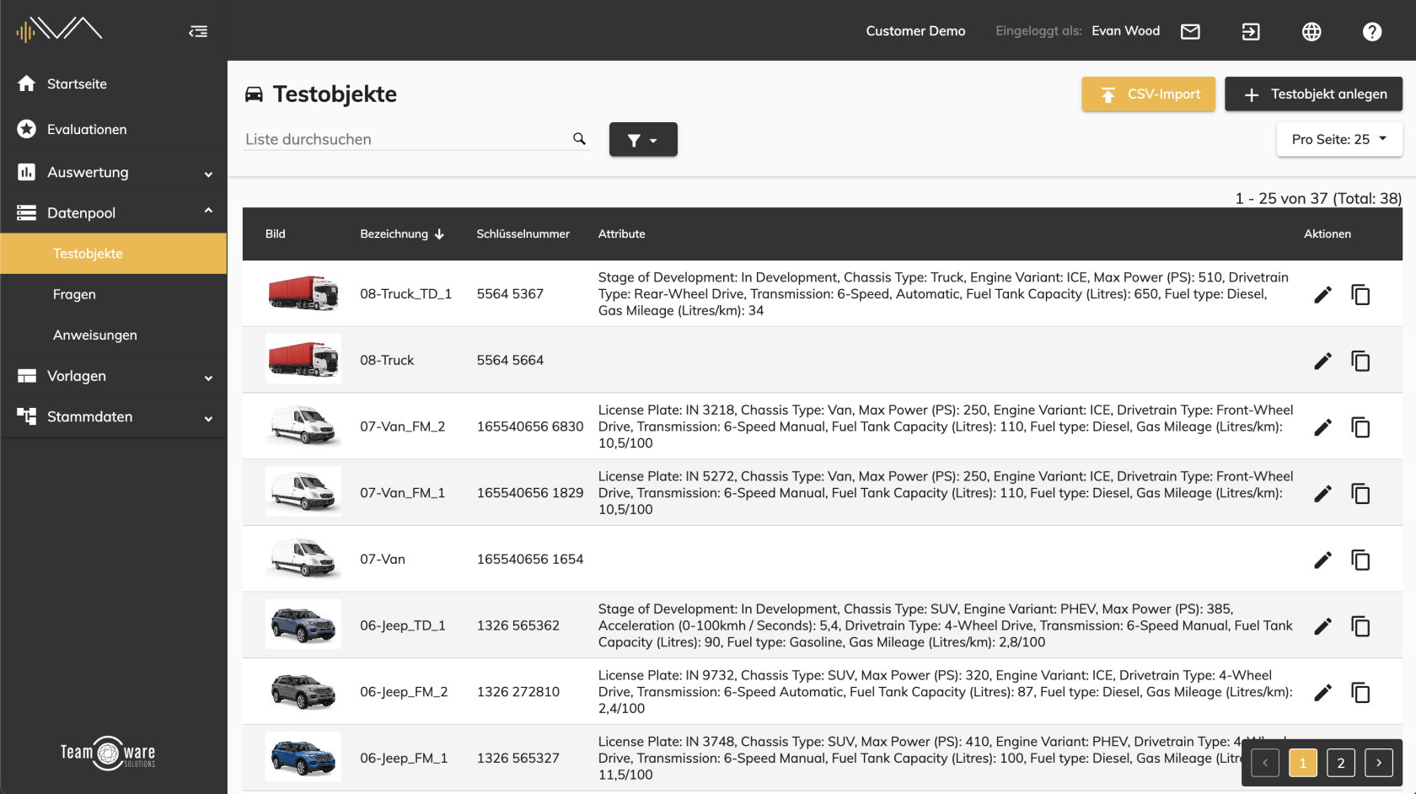Collapse the sidebar menu icon

(x=198, y=31)
